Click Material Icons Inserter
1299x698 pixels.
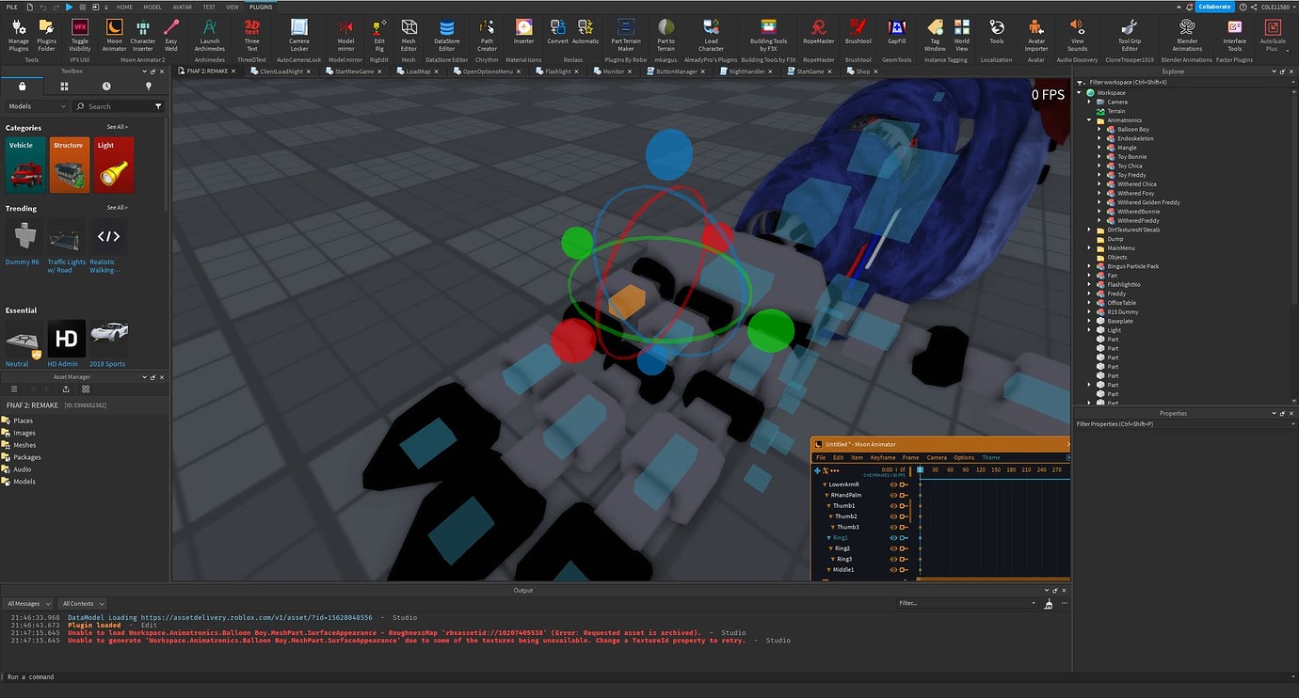click(x=523, y=34)
